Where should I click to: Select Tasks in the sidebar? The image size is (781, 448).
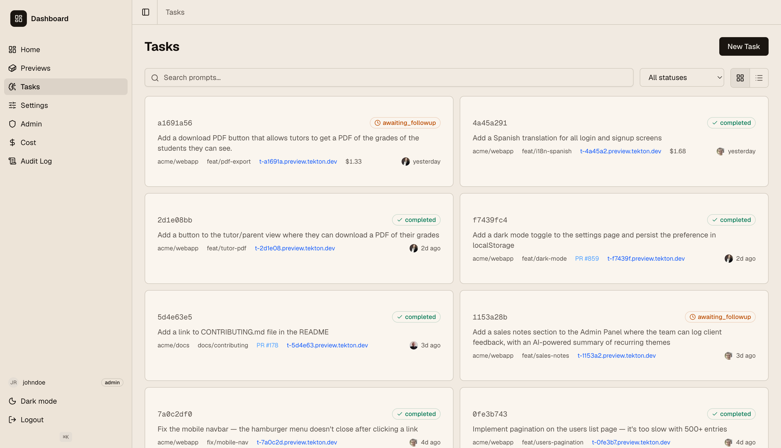[30, 87]
